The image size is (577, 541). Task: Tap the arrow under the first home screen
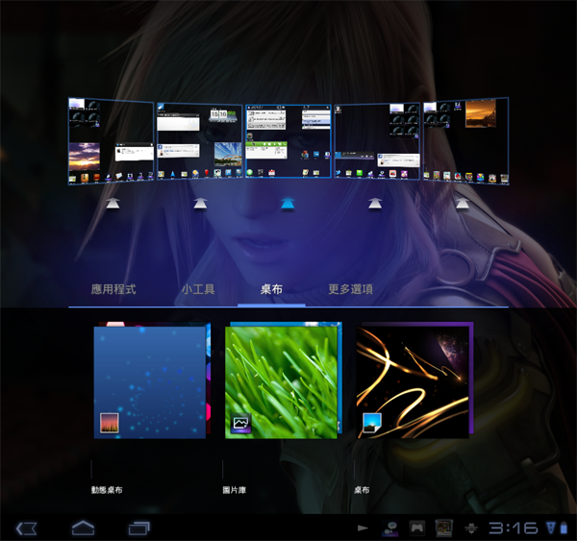(x=113, y=203)
